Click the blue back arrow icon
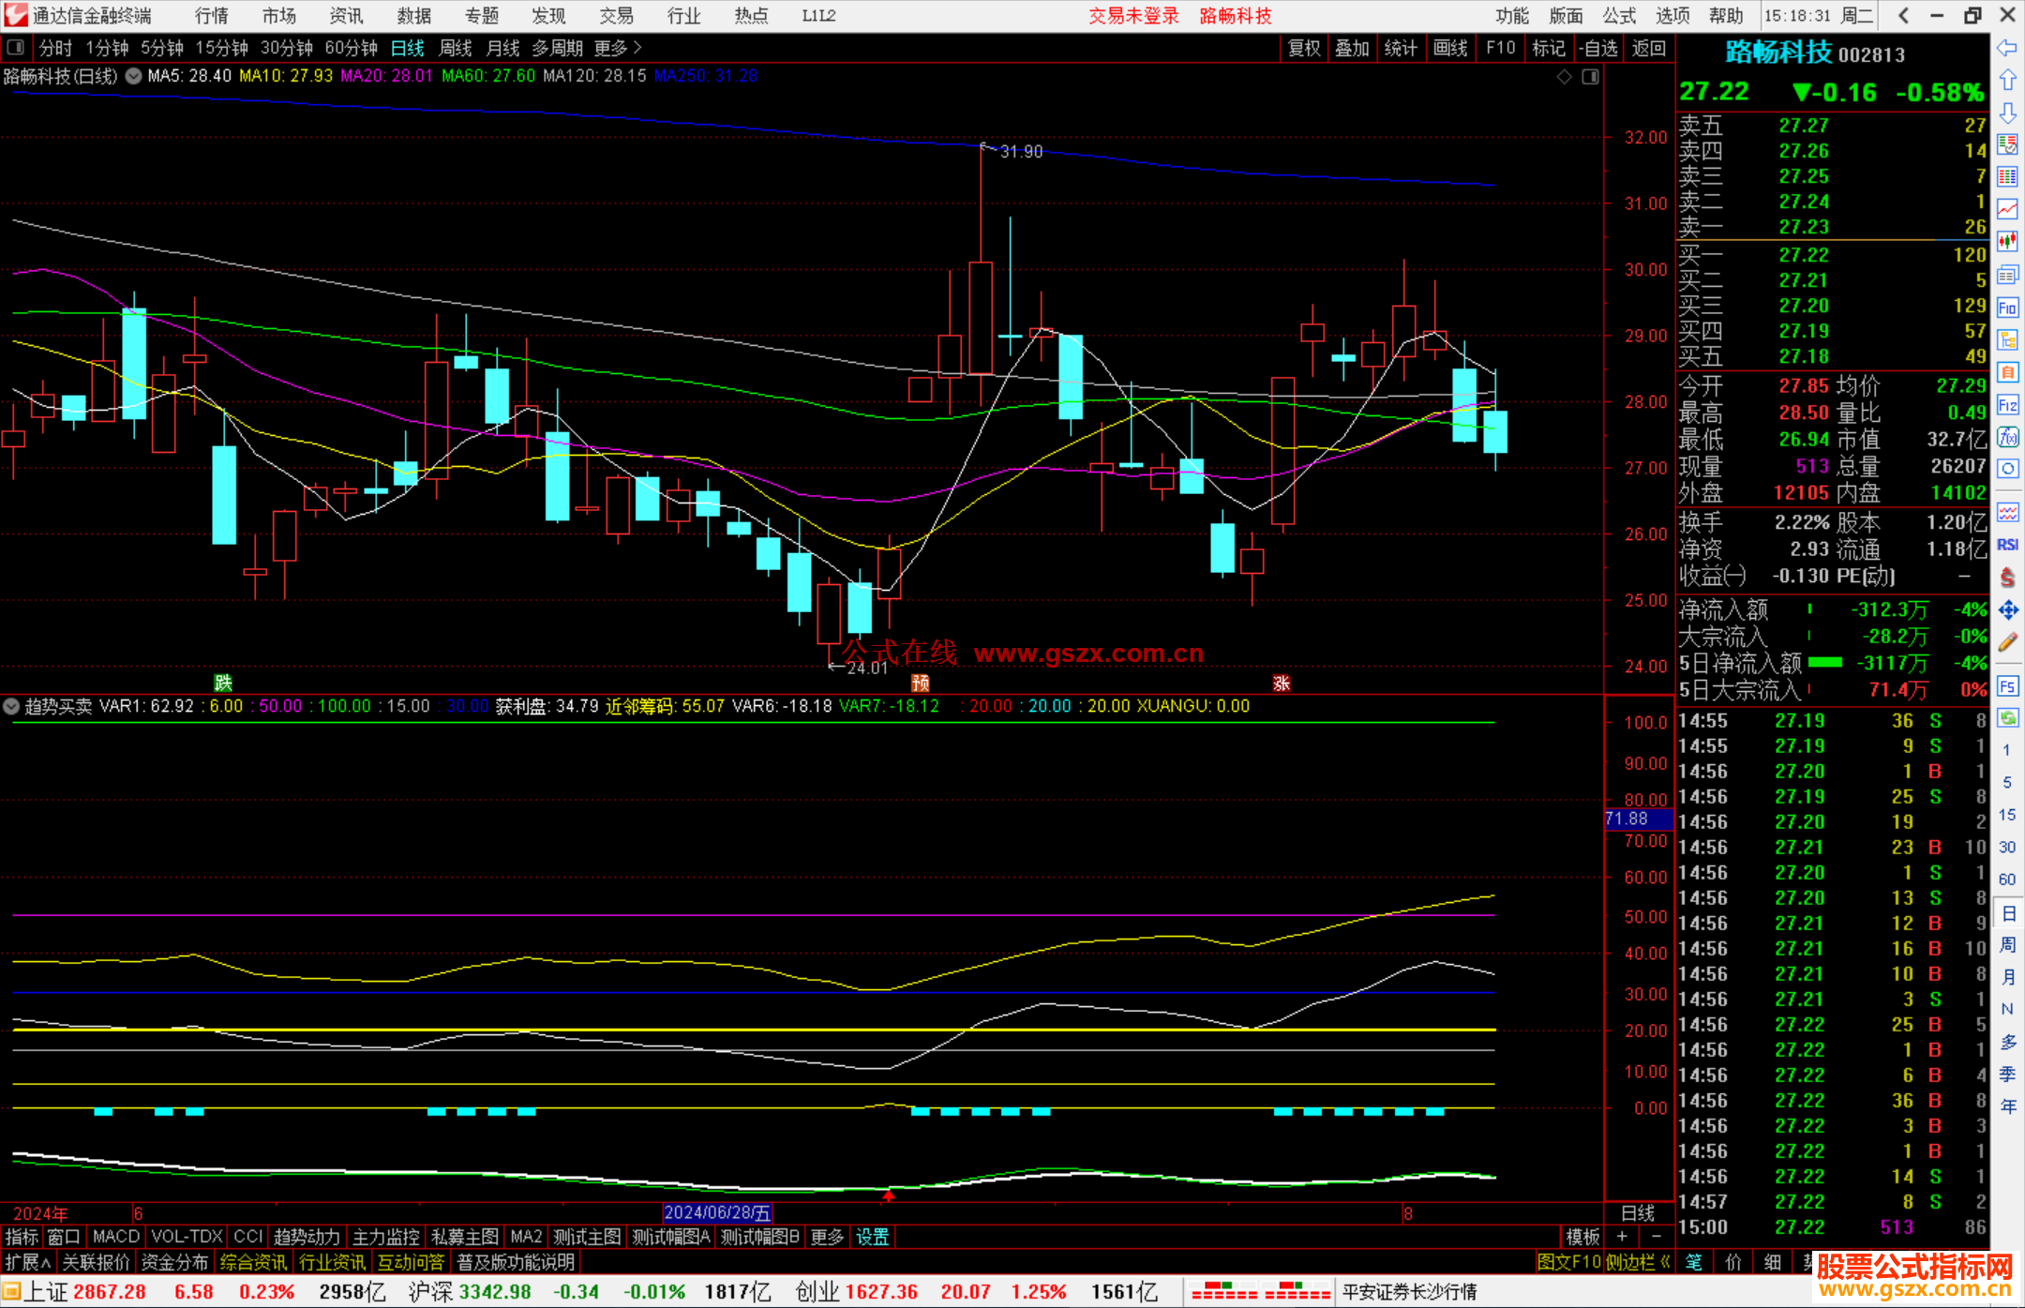 tap(2007, 47)
